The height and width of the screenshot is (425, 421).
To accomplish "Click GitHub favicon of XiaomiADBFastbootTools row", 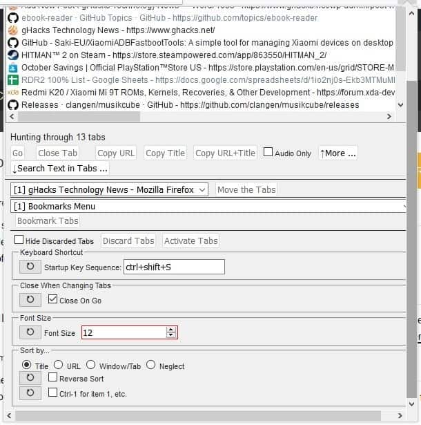I will (12, 43).
